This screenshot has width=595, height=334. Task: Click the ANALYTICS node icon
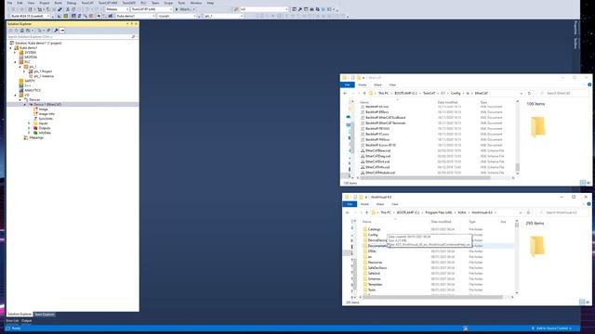(21, 90)
